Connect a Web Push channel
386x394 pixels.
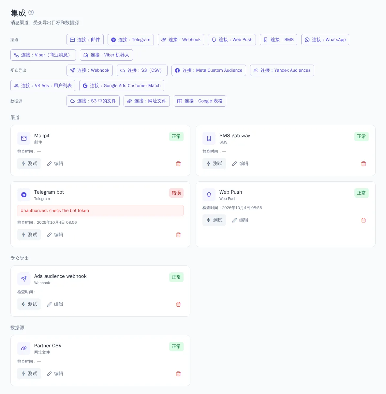pos(232,40)
